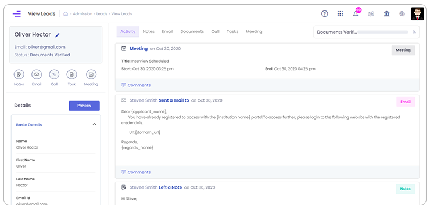Click Basic Details heading
430x210 pixels.
click(x=29, y=125)
